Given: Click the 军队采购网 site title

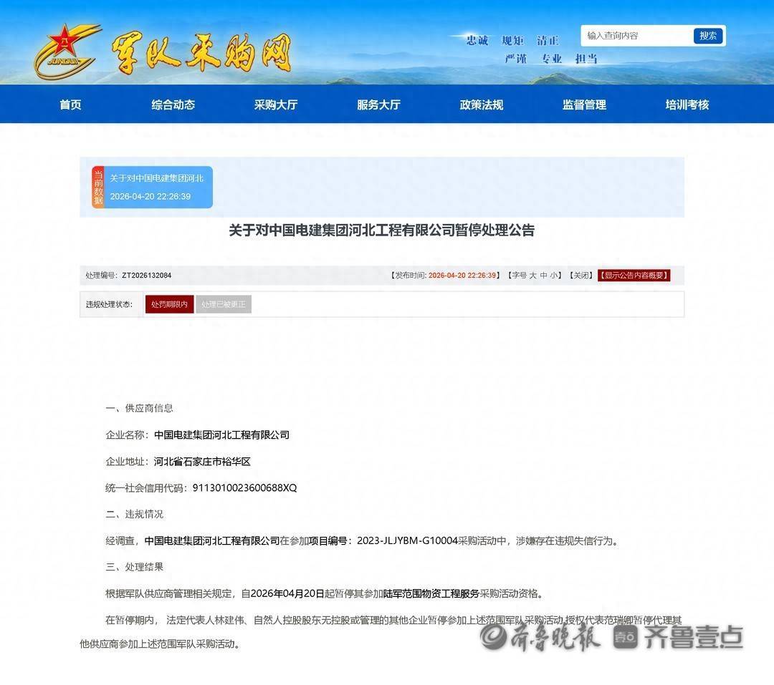Looking at the screenshot, I should click(201, 52).
